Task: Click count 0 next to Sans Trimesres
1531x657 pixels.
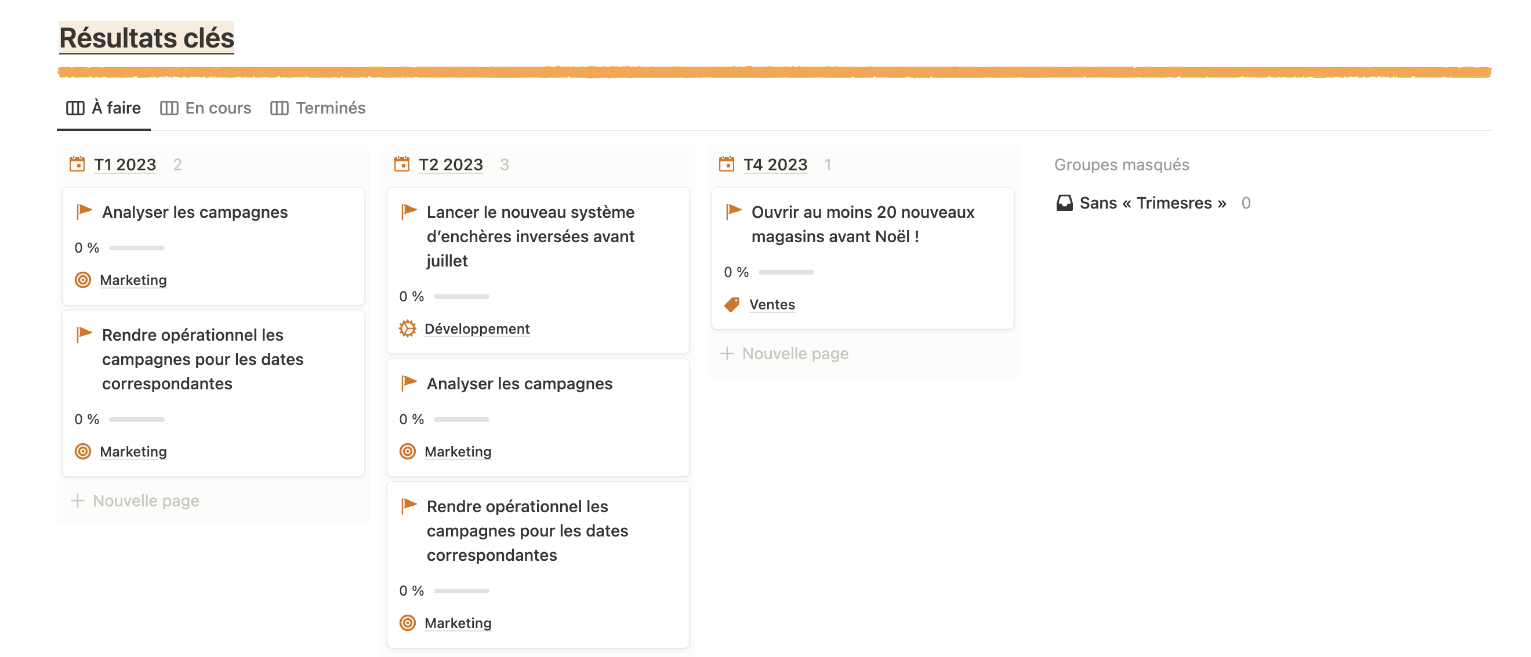Action: tap(1246, 203)
